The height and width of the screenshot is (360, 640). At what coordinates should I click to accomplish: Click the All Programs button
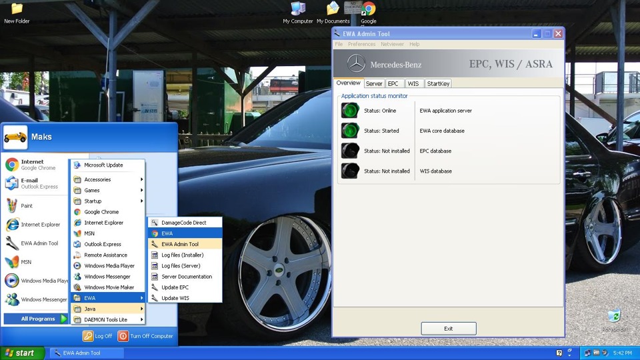(35, 319)
